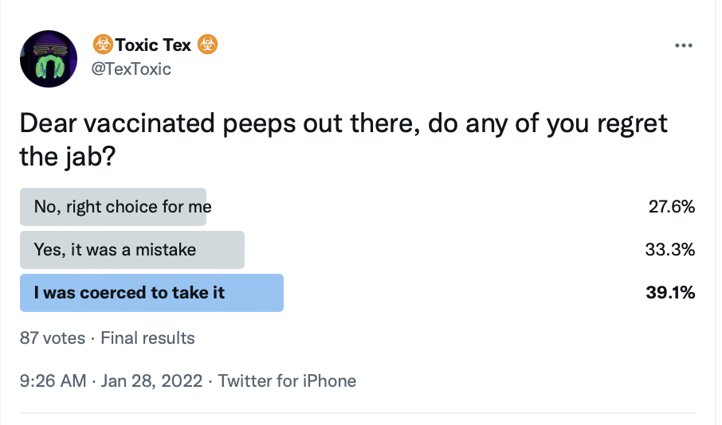Click the 27.6% result percentage
The height and width of the screenshot is (425, 722).
pyautogui.click(x=671, y=207)
